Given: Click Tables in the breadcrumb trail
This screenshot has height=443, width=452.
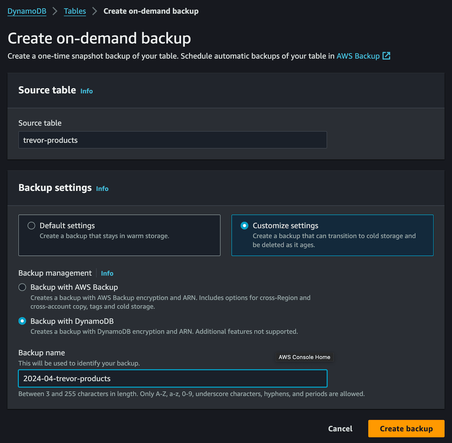Looking at the screenshot, I should [x=75, y=11].
